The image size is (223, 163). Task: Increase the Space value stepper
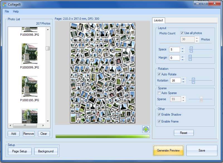(x=183, y=48)
